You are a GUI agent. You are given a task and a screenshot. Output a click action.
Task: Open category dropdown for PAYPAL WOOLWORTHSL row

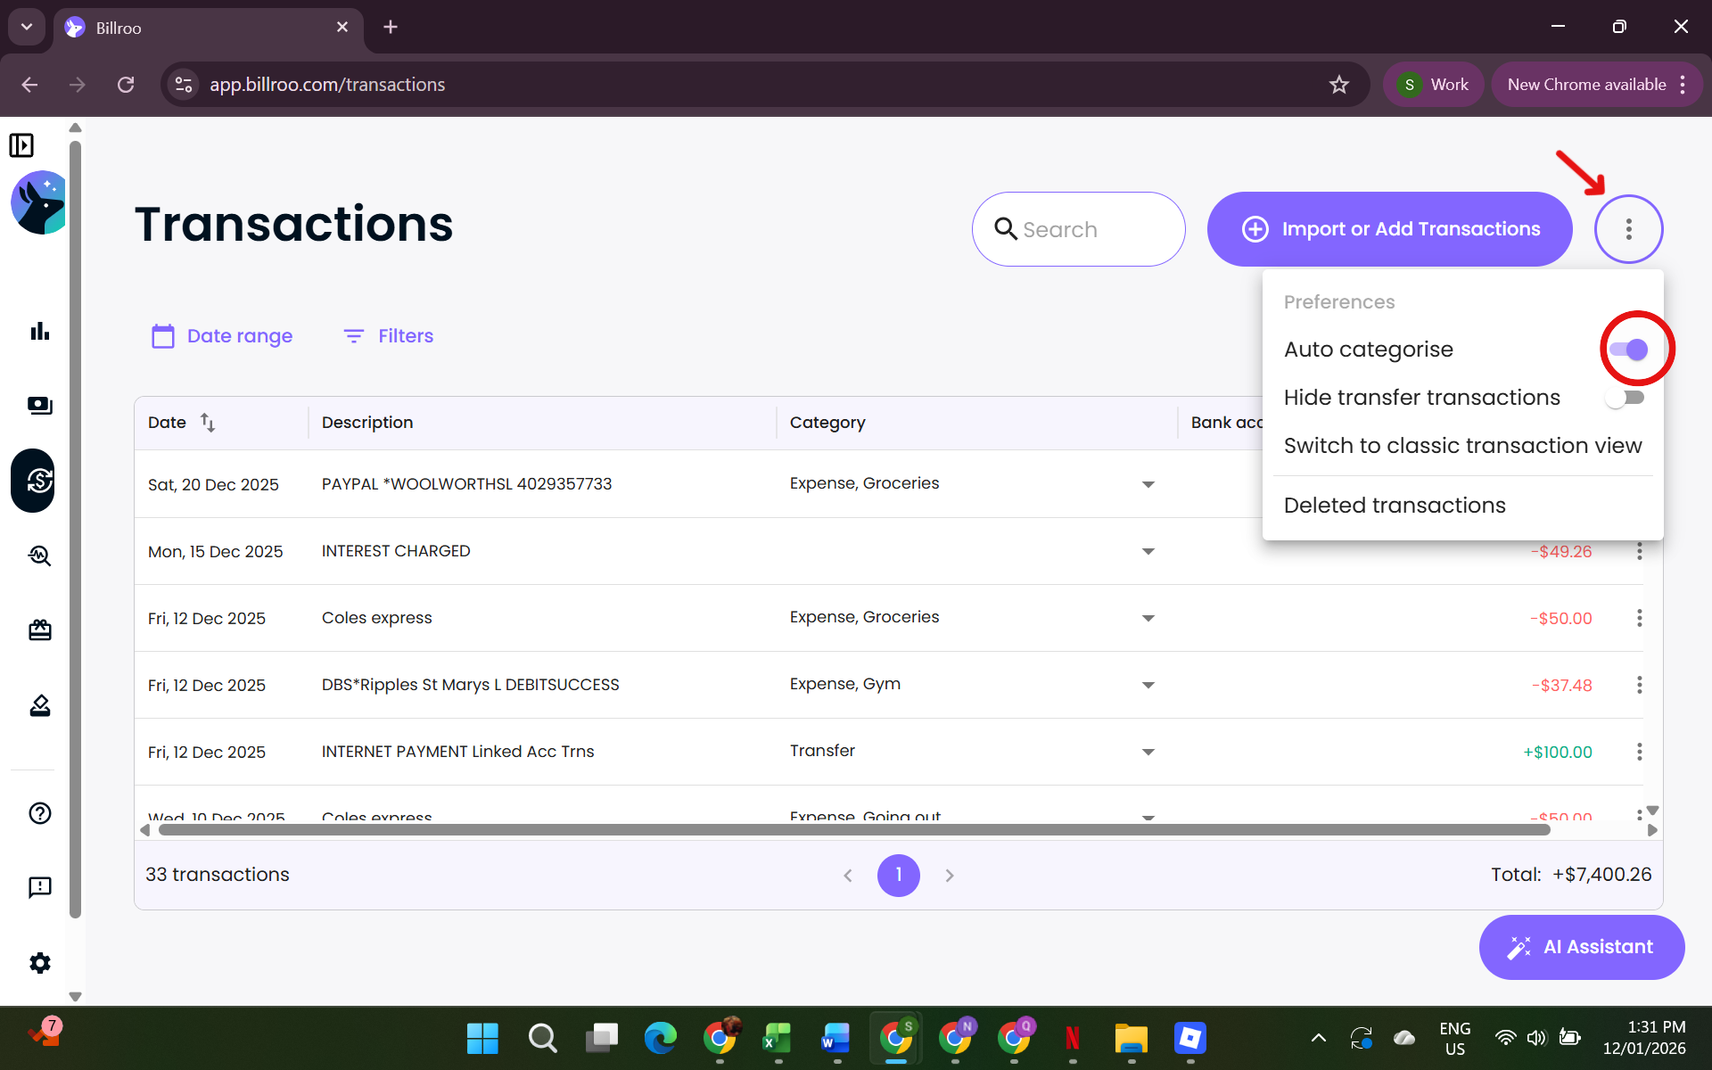1148,485
